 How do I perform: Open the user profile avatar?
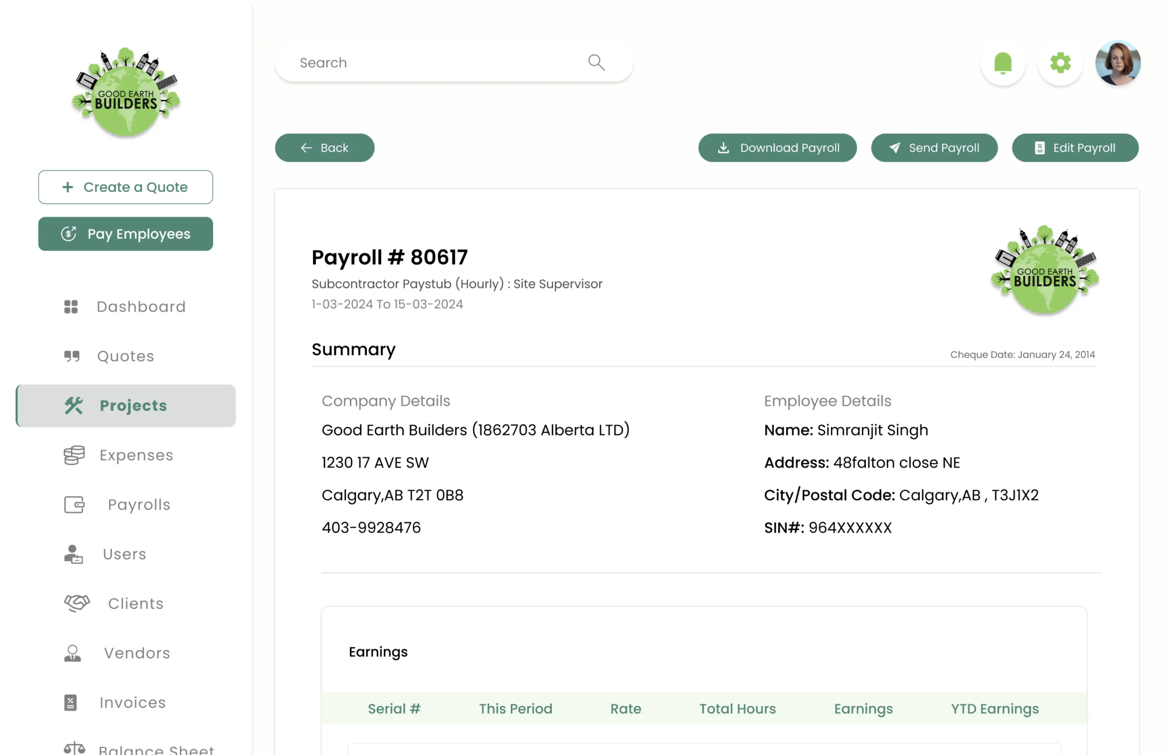point(1118,63)
